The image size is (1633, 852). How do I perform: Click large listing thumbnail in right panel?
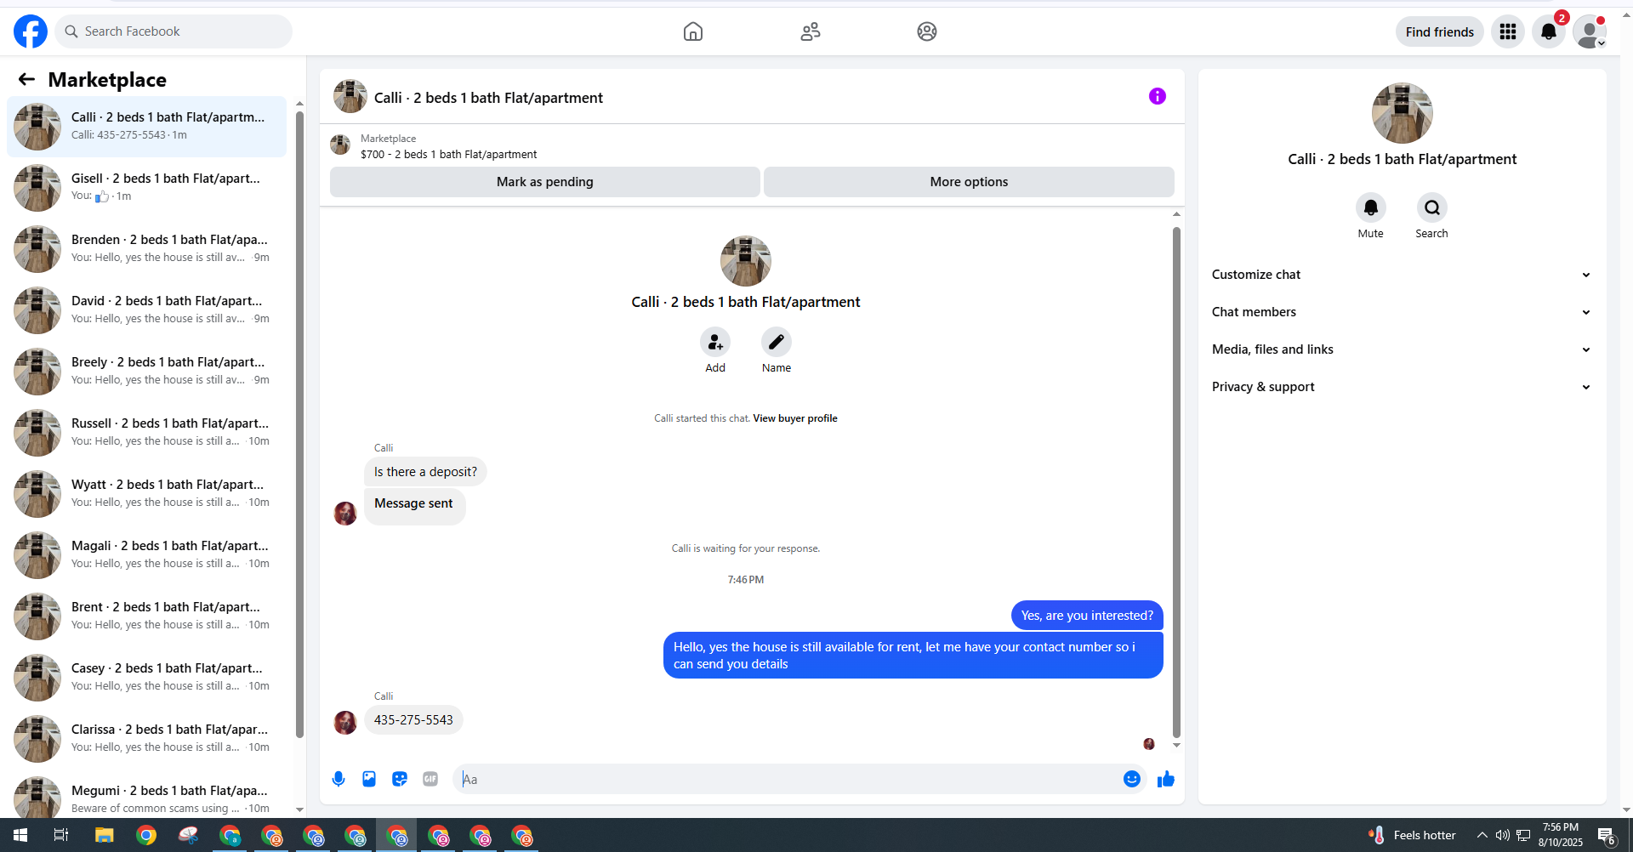click(1403, 113)
